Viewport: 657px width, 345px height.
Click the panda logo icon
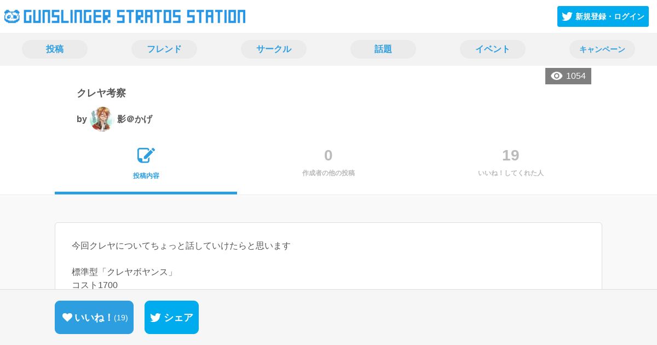pos(12,16)
